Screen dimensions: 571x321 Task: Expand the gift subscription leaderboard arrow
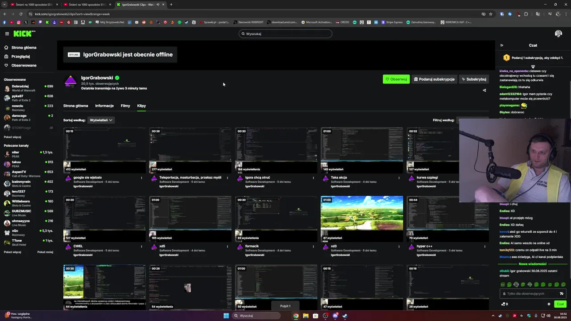click(533, 66)
